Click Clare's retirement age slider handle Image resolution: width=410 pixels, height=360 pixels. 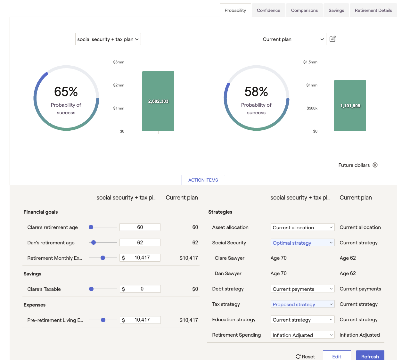click(91, 227)
